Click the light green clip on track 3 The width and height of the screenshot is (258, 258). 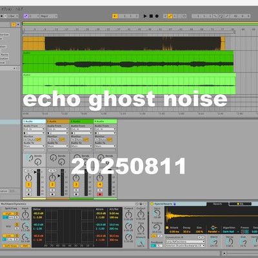pos(129,84)
